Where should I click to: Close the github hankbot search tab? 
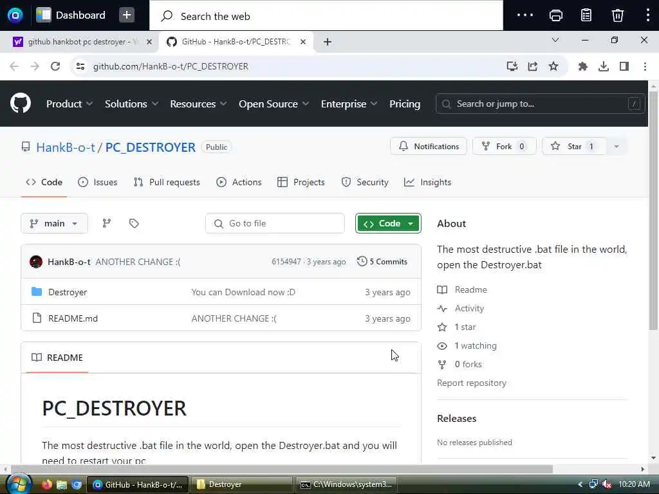149,42
